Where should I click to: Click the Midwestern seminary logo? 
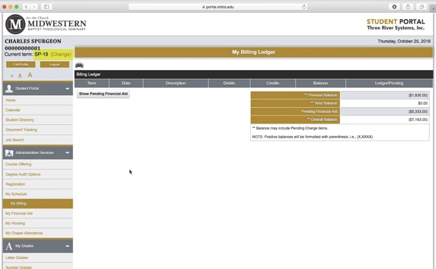click(46, 24)
